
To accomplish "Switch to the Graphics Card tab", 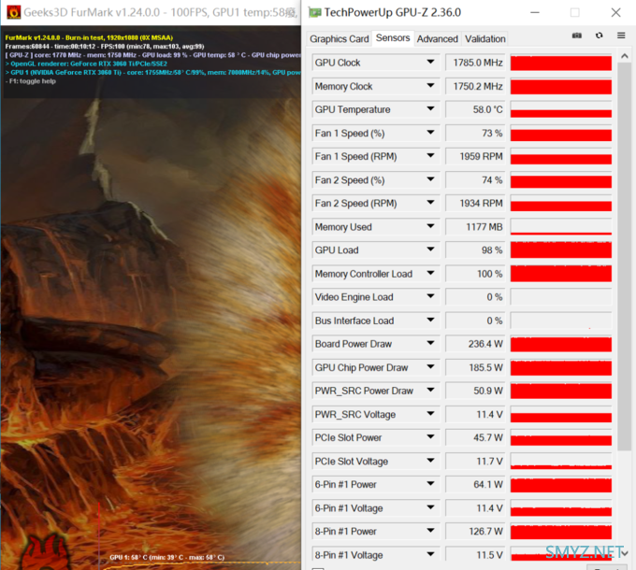I will click(x=340, y=39).
